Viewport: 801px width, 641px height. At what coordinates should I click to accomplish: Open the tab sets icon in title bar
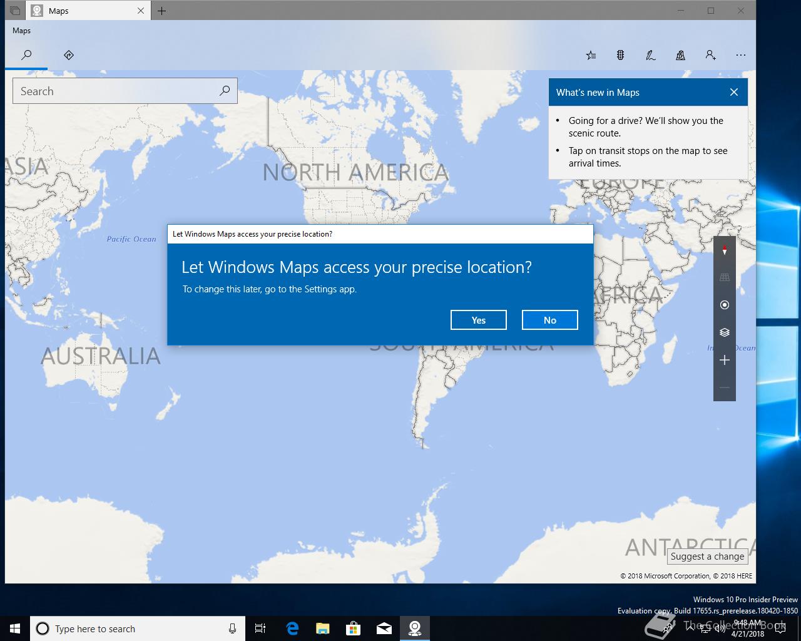pyautogui.click(x=14, y=11)
